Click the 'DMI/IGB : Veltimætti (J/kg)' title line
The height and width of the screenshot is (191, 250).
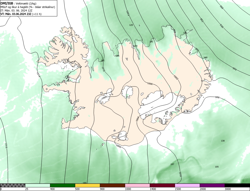coord(18,4)
